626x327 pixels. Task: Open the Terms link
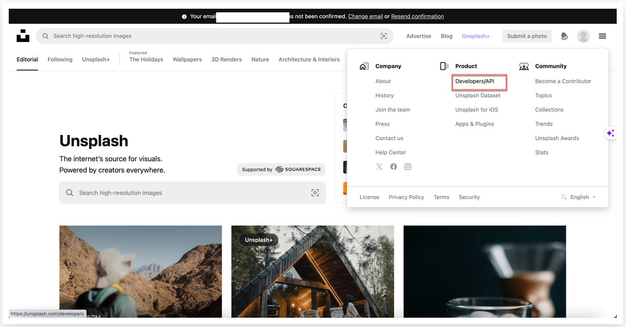pos(442,197)
